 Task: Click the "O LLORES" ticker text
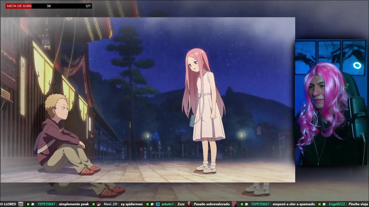tap(8, 204)
